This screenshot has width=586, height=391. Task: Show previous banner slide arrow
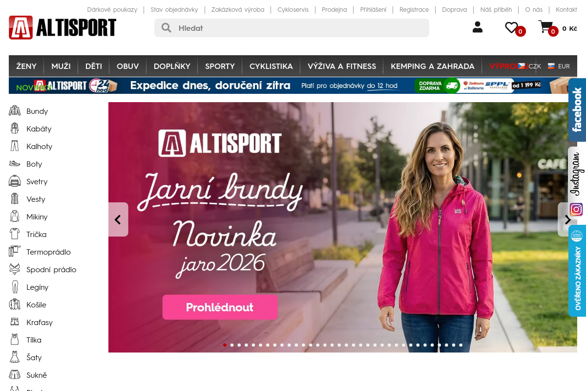pyautogui.click(x=118, y=219)
